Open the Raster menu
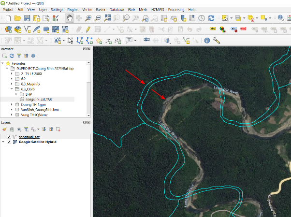The width and height of the screenshot is (291, 217). pos(101,10)
